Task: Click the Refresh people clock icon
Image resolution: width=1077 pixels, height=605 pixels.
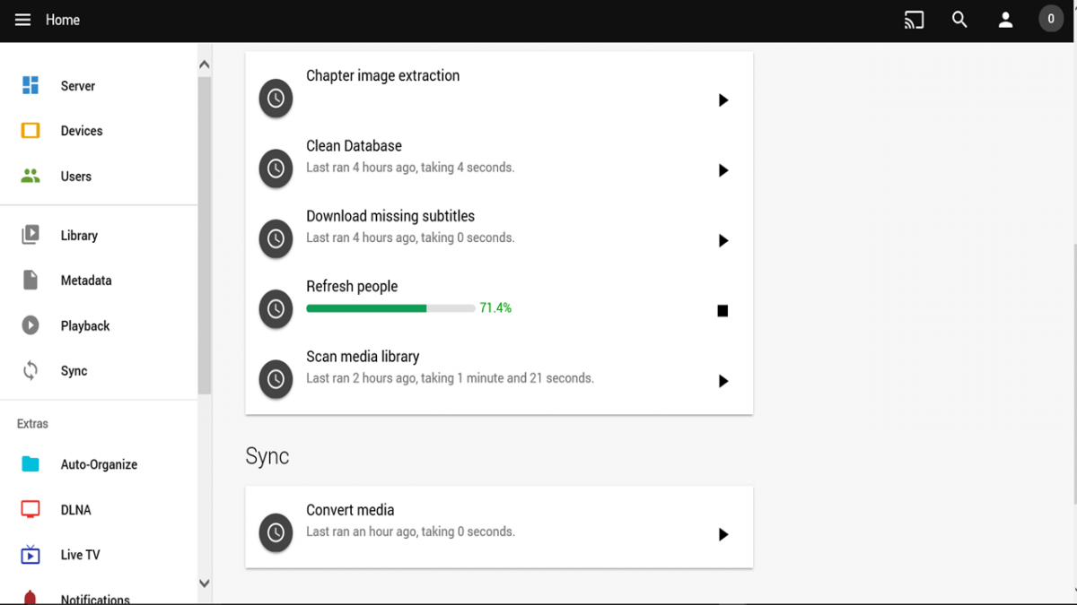Action: (x=276, y=309)
